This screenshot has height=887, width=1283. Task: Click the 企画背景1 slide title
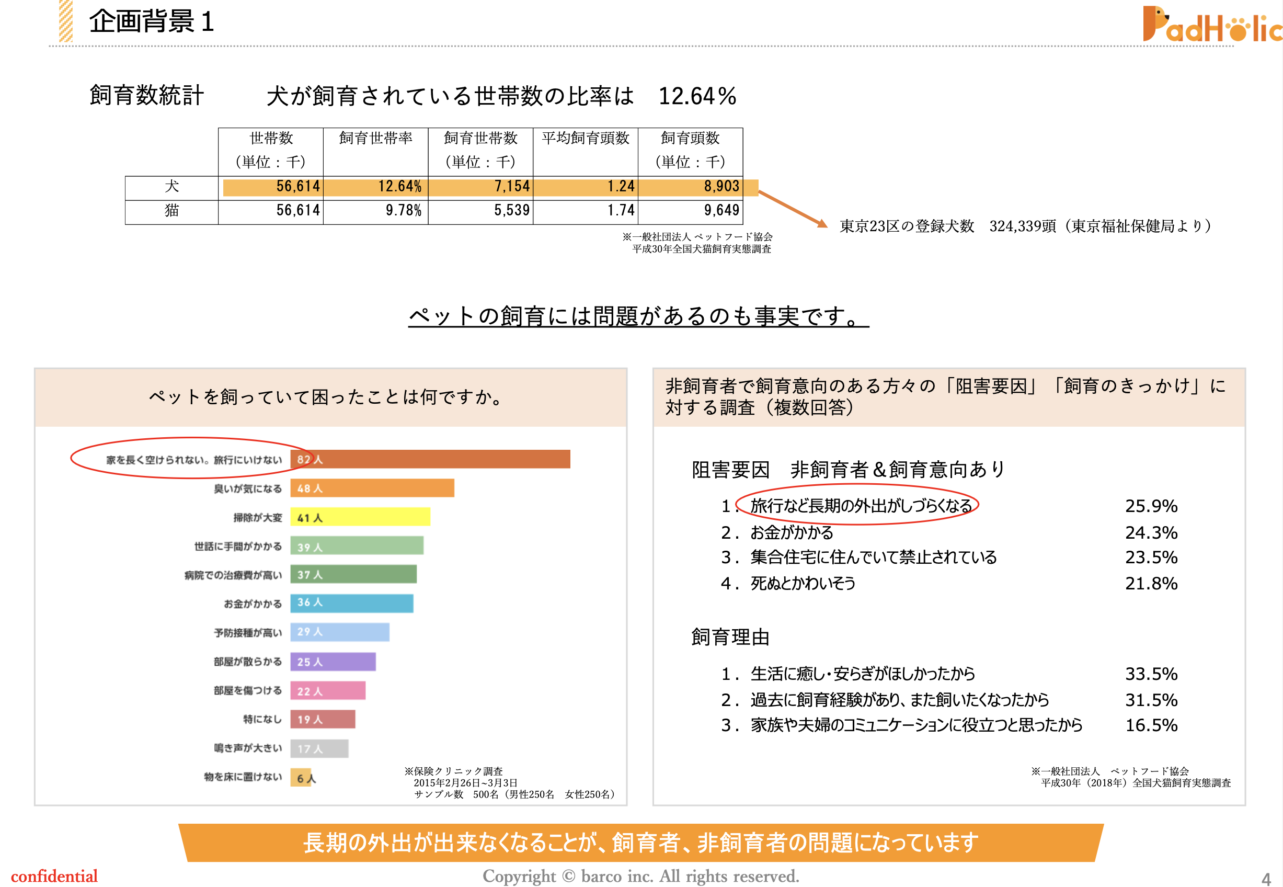click(x=152, y=21)
